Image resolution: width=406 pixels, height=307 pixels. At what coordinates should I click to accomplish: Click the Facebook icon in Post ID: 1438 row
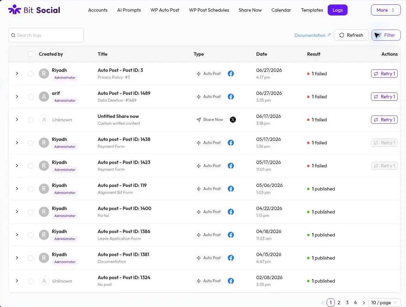pyautogui.click(x=231, y=143)
